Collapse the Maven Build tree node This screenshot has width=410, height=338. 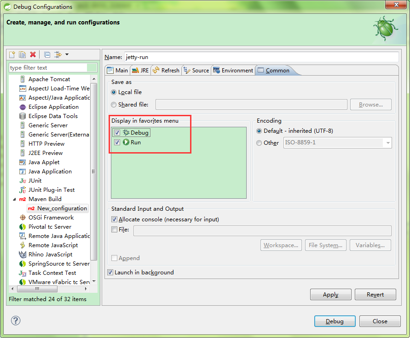[14, 199]
